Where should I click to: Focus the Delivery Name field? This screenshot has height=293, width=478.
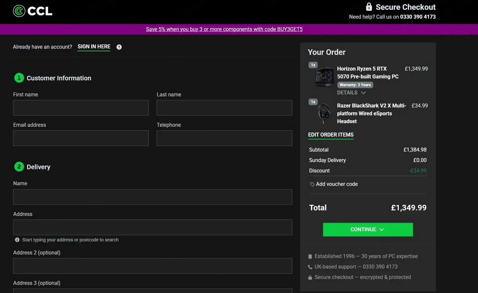(153, 197)
